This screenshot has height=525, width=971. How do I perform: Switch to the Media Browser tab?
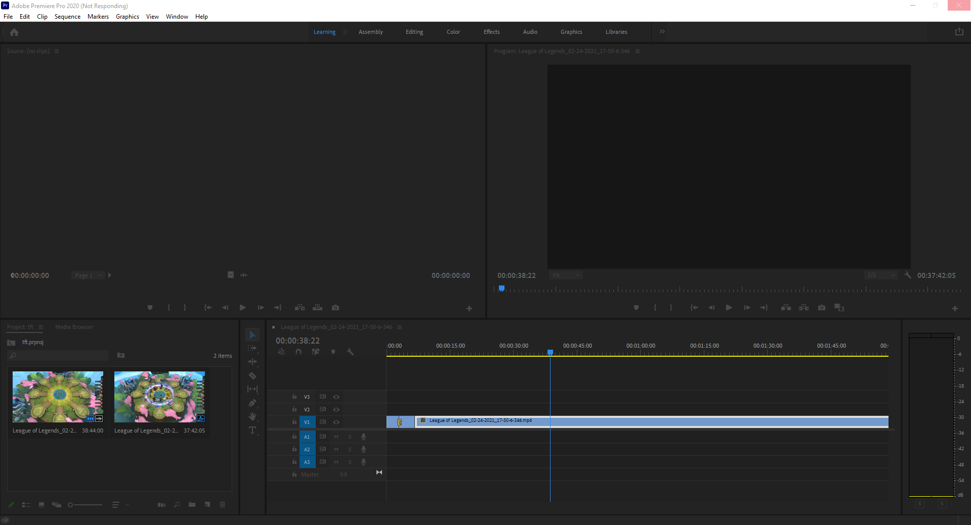tap(73, 326)
